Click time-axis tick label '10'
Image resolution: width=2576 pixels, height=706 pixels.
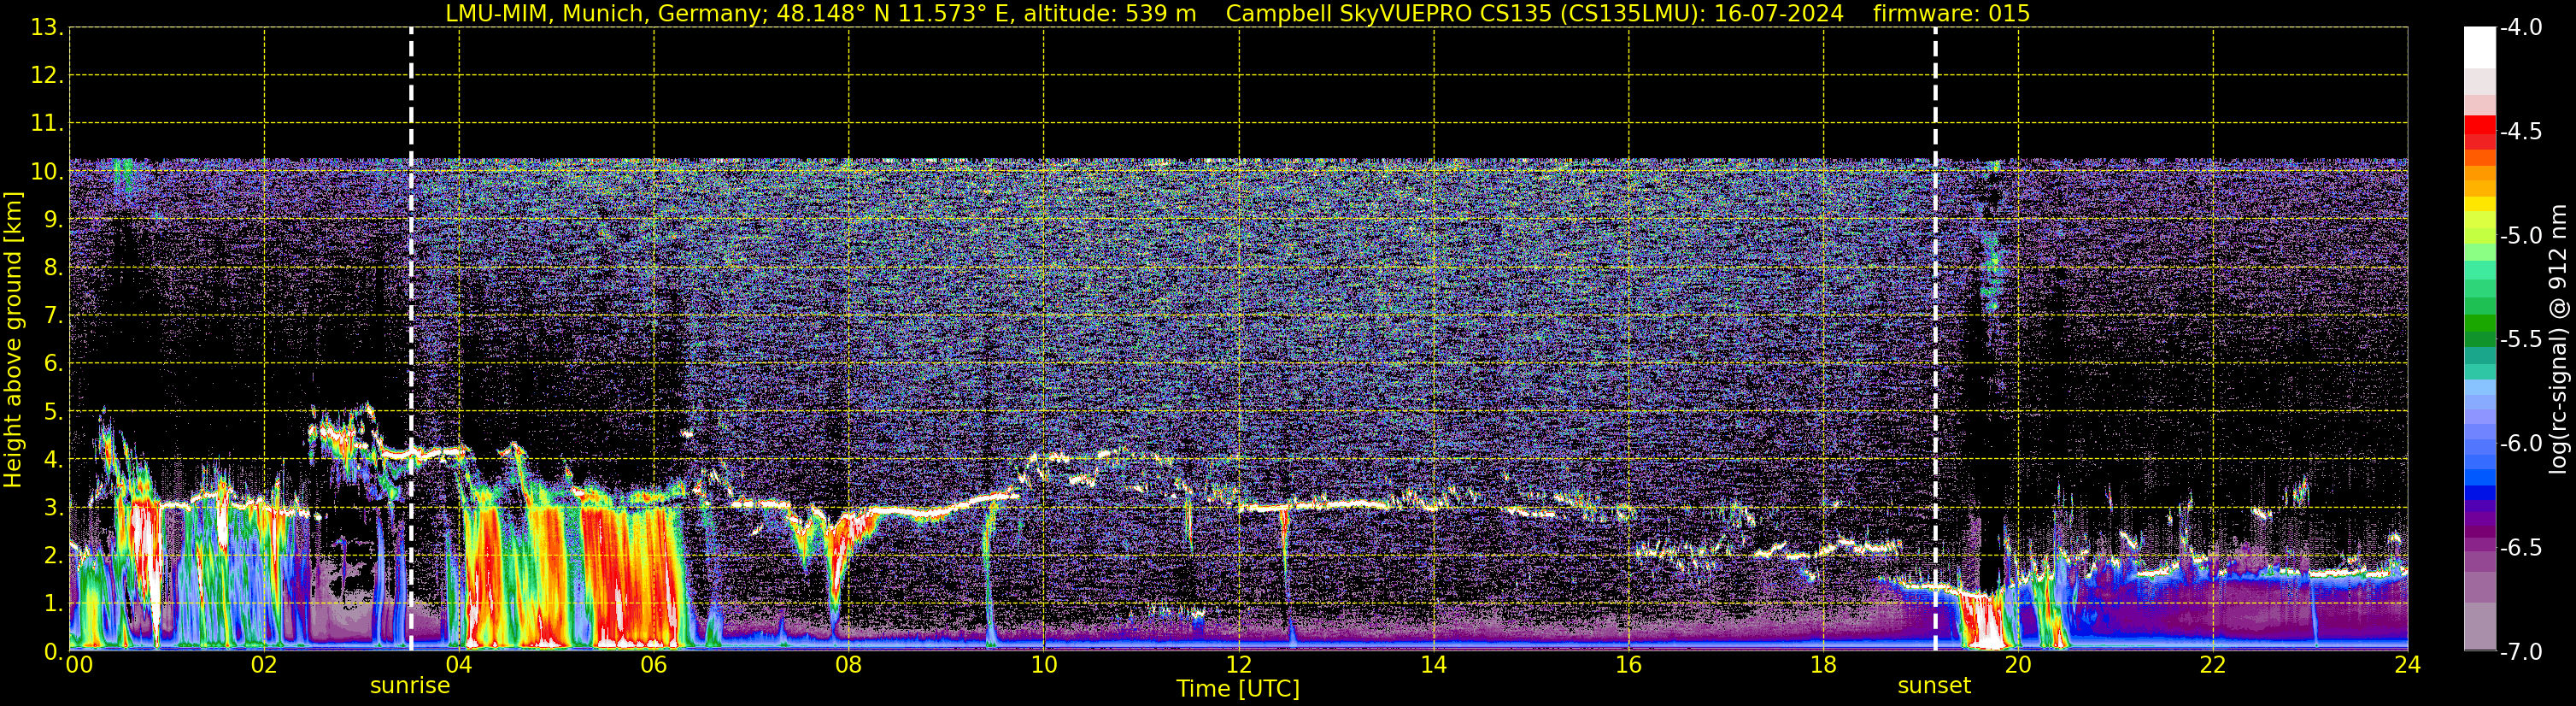(x=1044, y=665)
